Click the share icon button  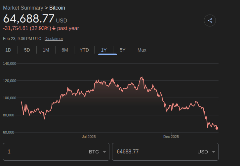[x=210, y=21]
